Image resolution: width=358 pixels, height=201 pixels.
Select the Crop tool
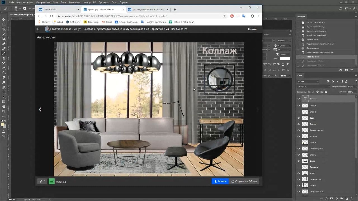(4, 39)
